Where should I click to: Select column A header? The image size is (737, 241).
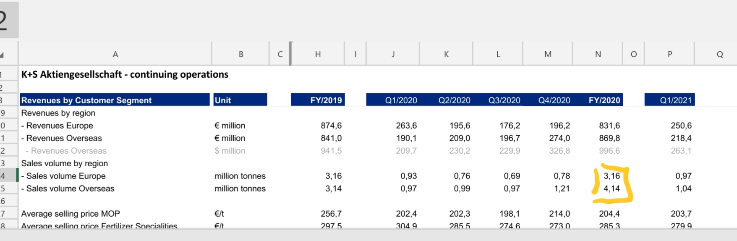point(115,54)
